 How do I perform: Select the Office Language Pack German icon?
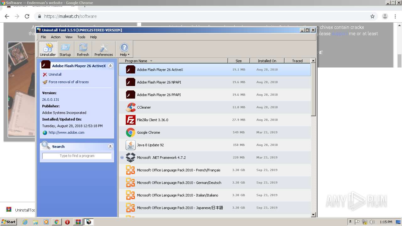[x=130, y=183]
